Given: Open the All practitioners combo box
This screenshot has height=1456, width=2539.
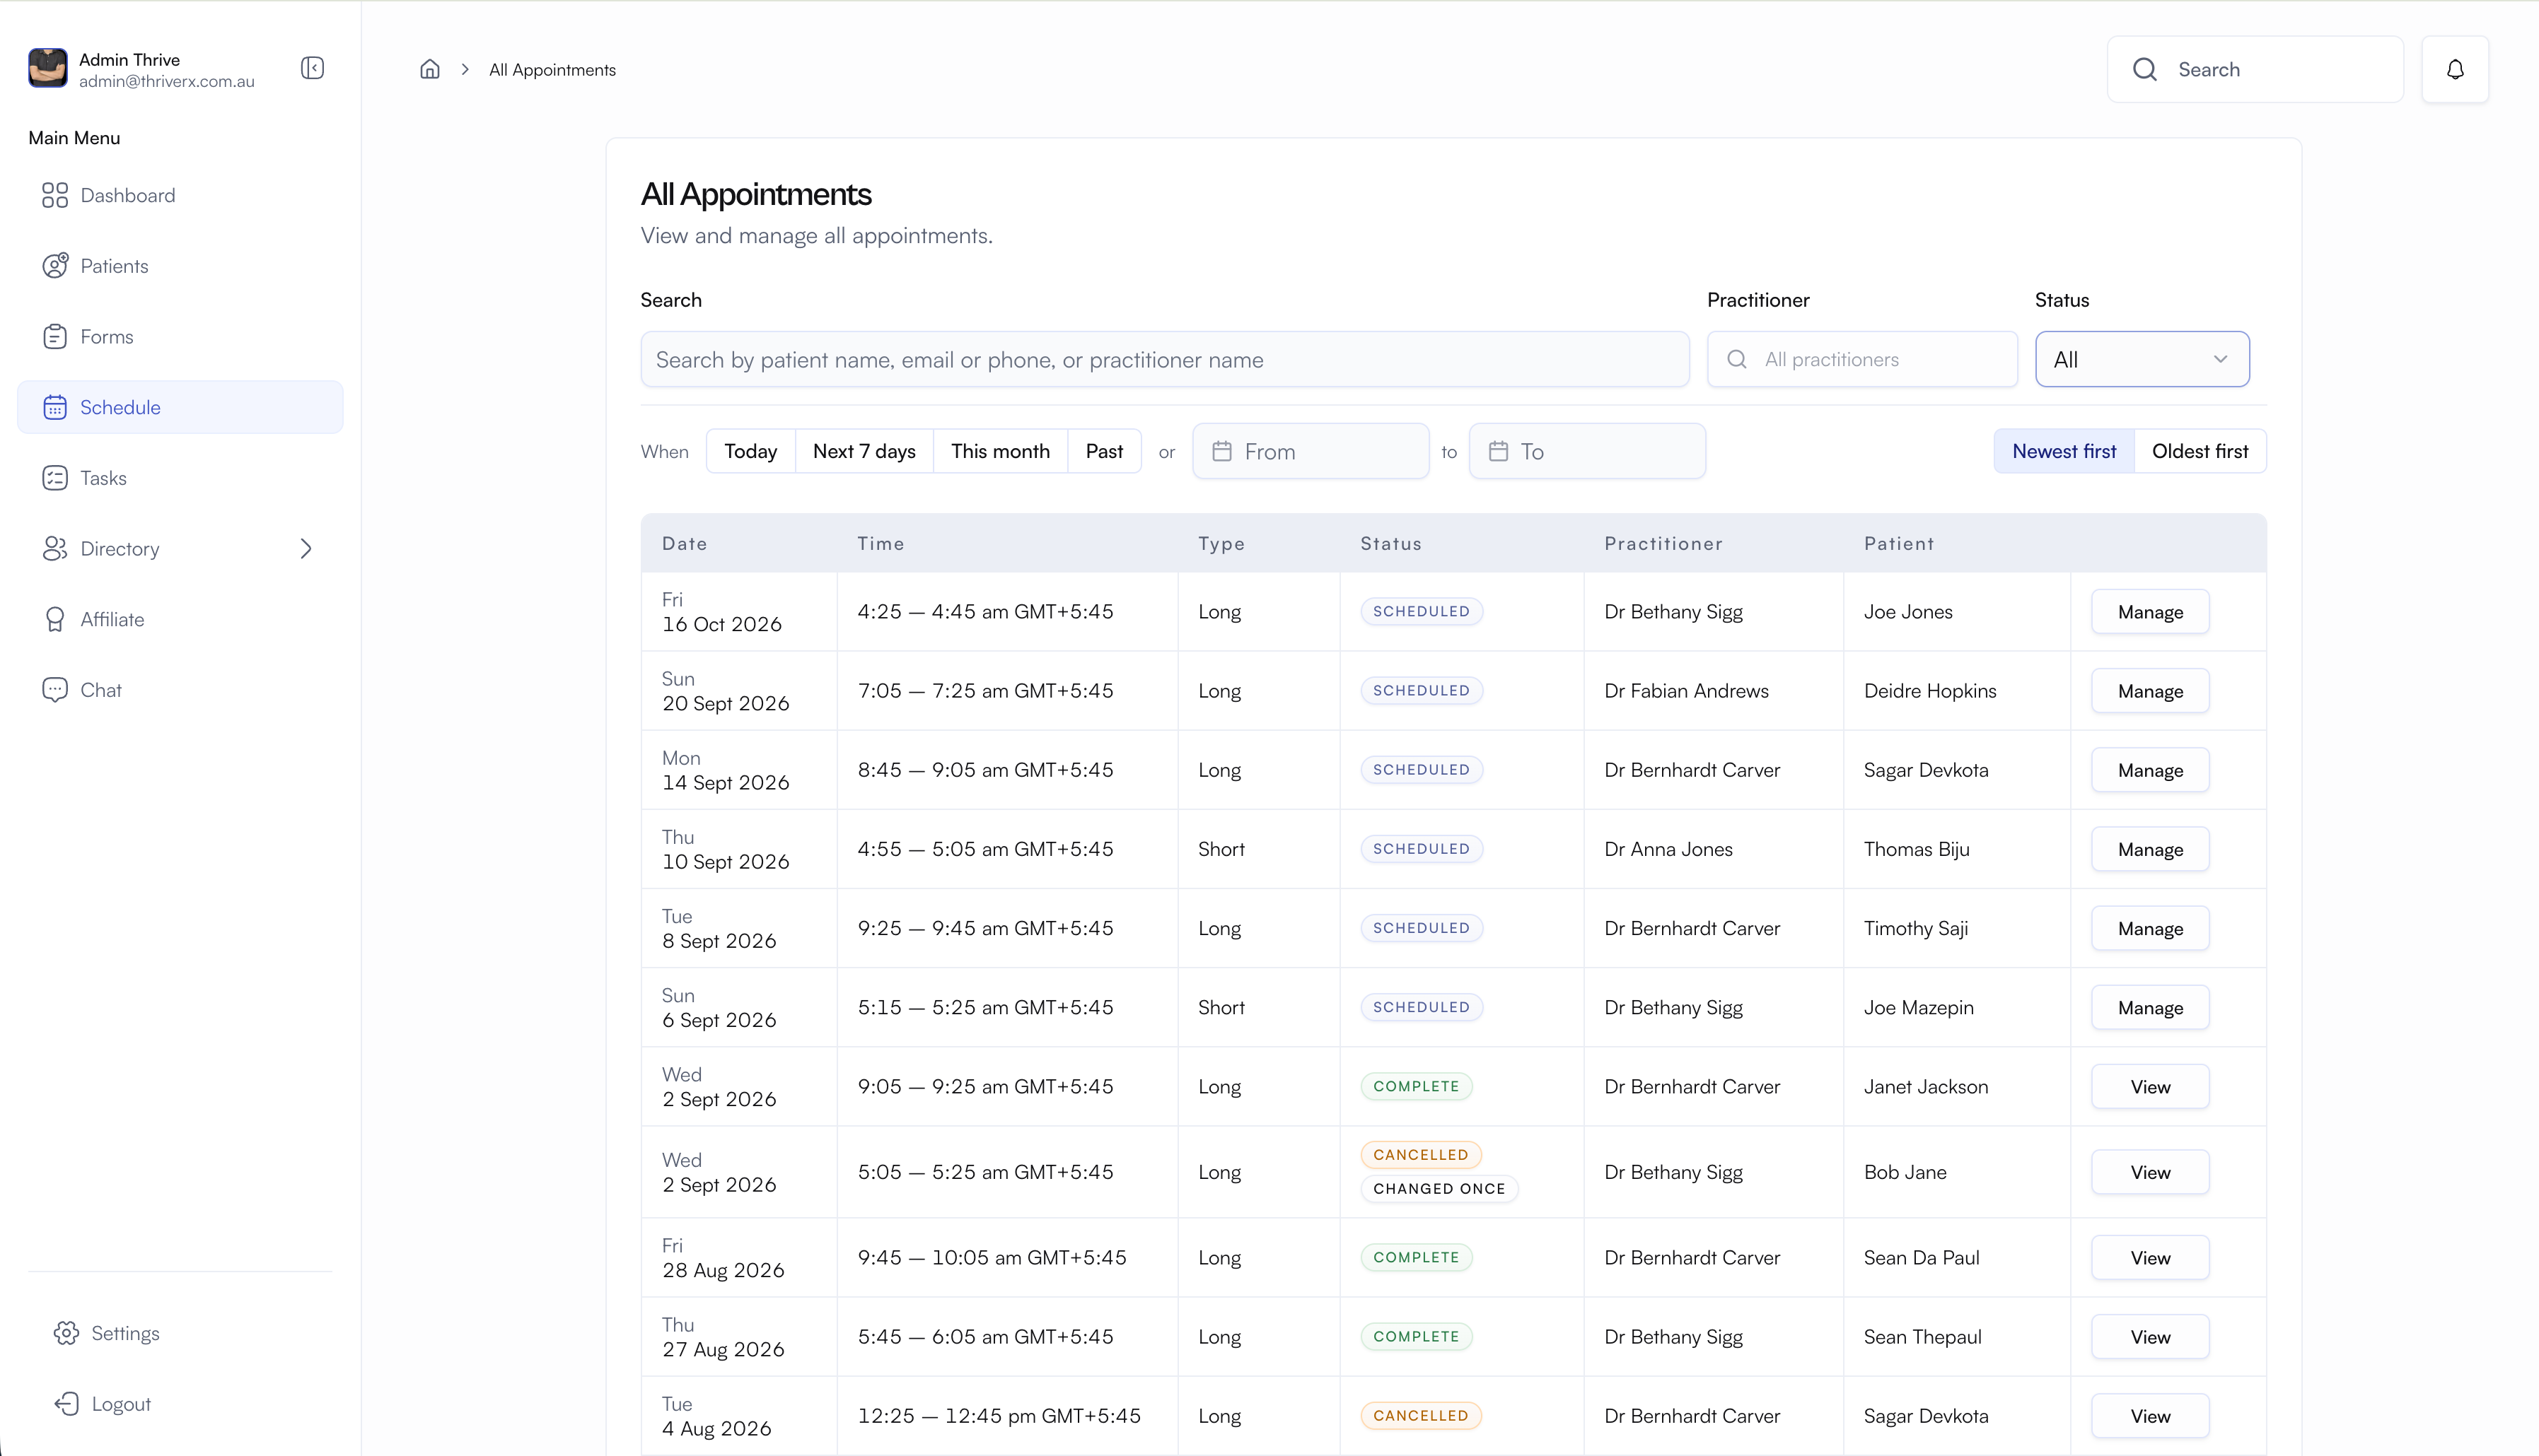Looking at the screenshot, I should [x=1861, y=359].
